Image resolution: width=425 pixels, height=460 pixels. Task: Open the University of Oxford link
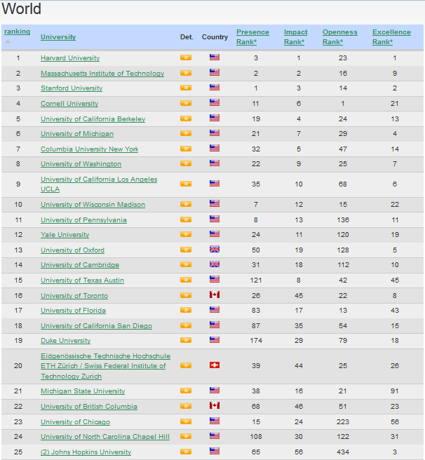[x=72, y=250]
